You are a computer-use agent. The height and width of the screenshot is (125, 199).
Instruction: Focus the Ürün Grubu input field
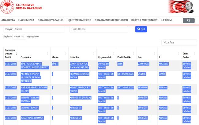point(99,29)
